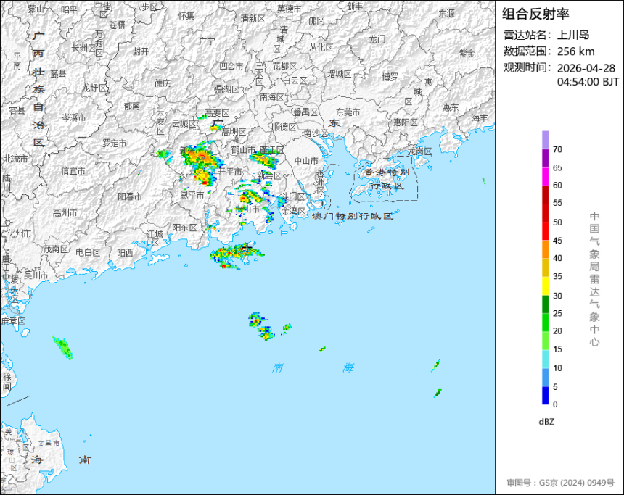Viewport: 624px width, 495px height.
Task: Click the 花都区 map label
Action: tap(284, 66)
